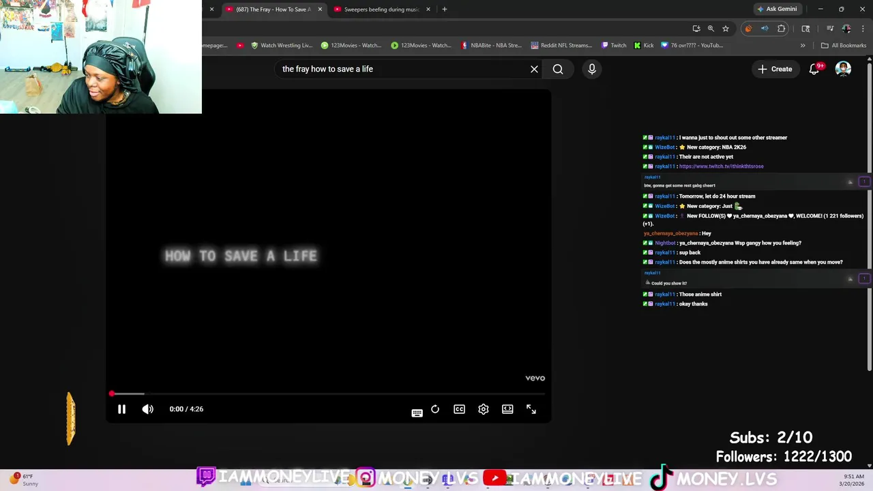Click chat message 'Tomorrow, let do 24 hour stream'
The image size is (873, 491).
pos(717,196)
